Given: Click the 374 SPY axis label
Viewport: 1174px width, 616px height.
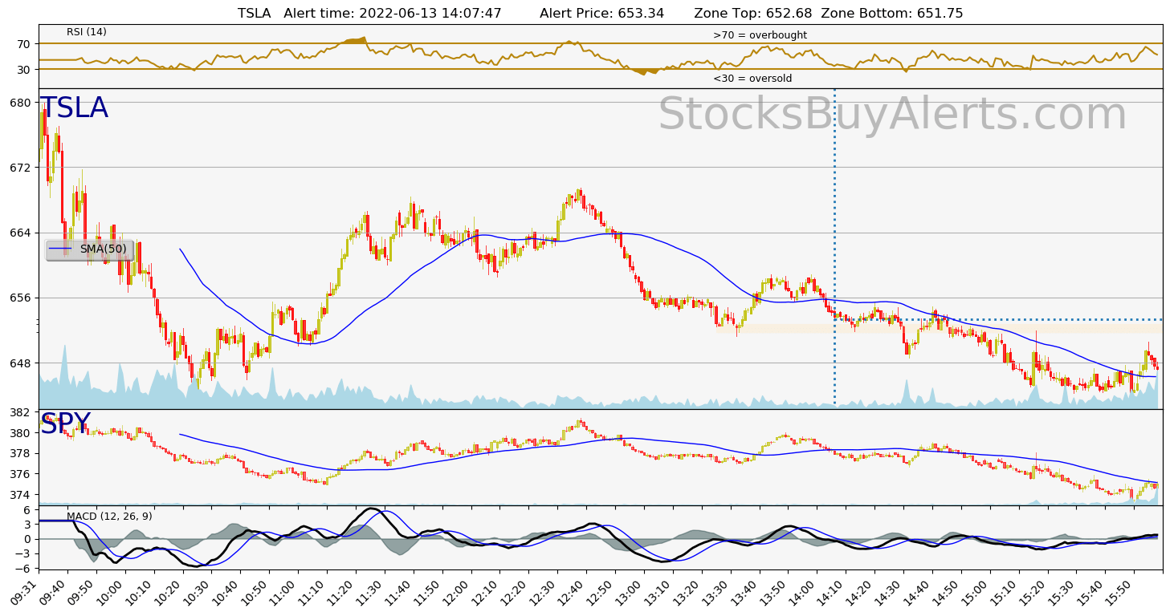Looking at the screenshot, I should (20, 495).
